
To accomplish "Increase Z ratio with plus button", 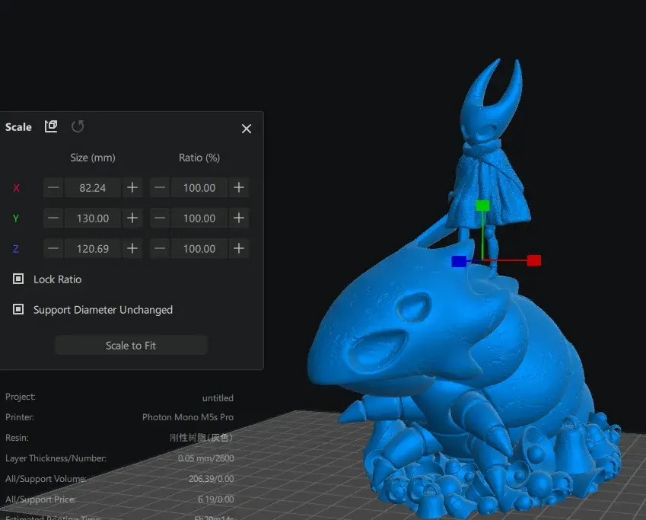I will 239,249.
